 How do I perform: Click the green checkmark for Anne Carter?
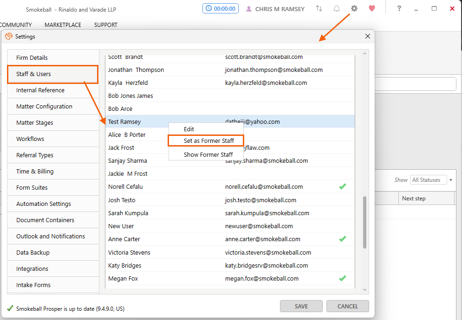tap(342, 239)
